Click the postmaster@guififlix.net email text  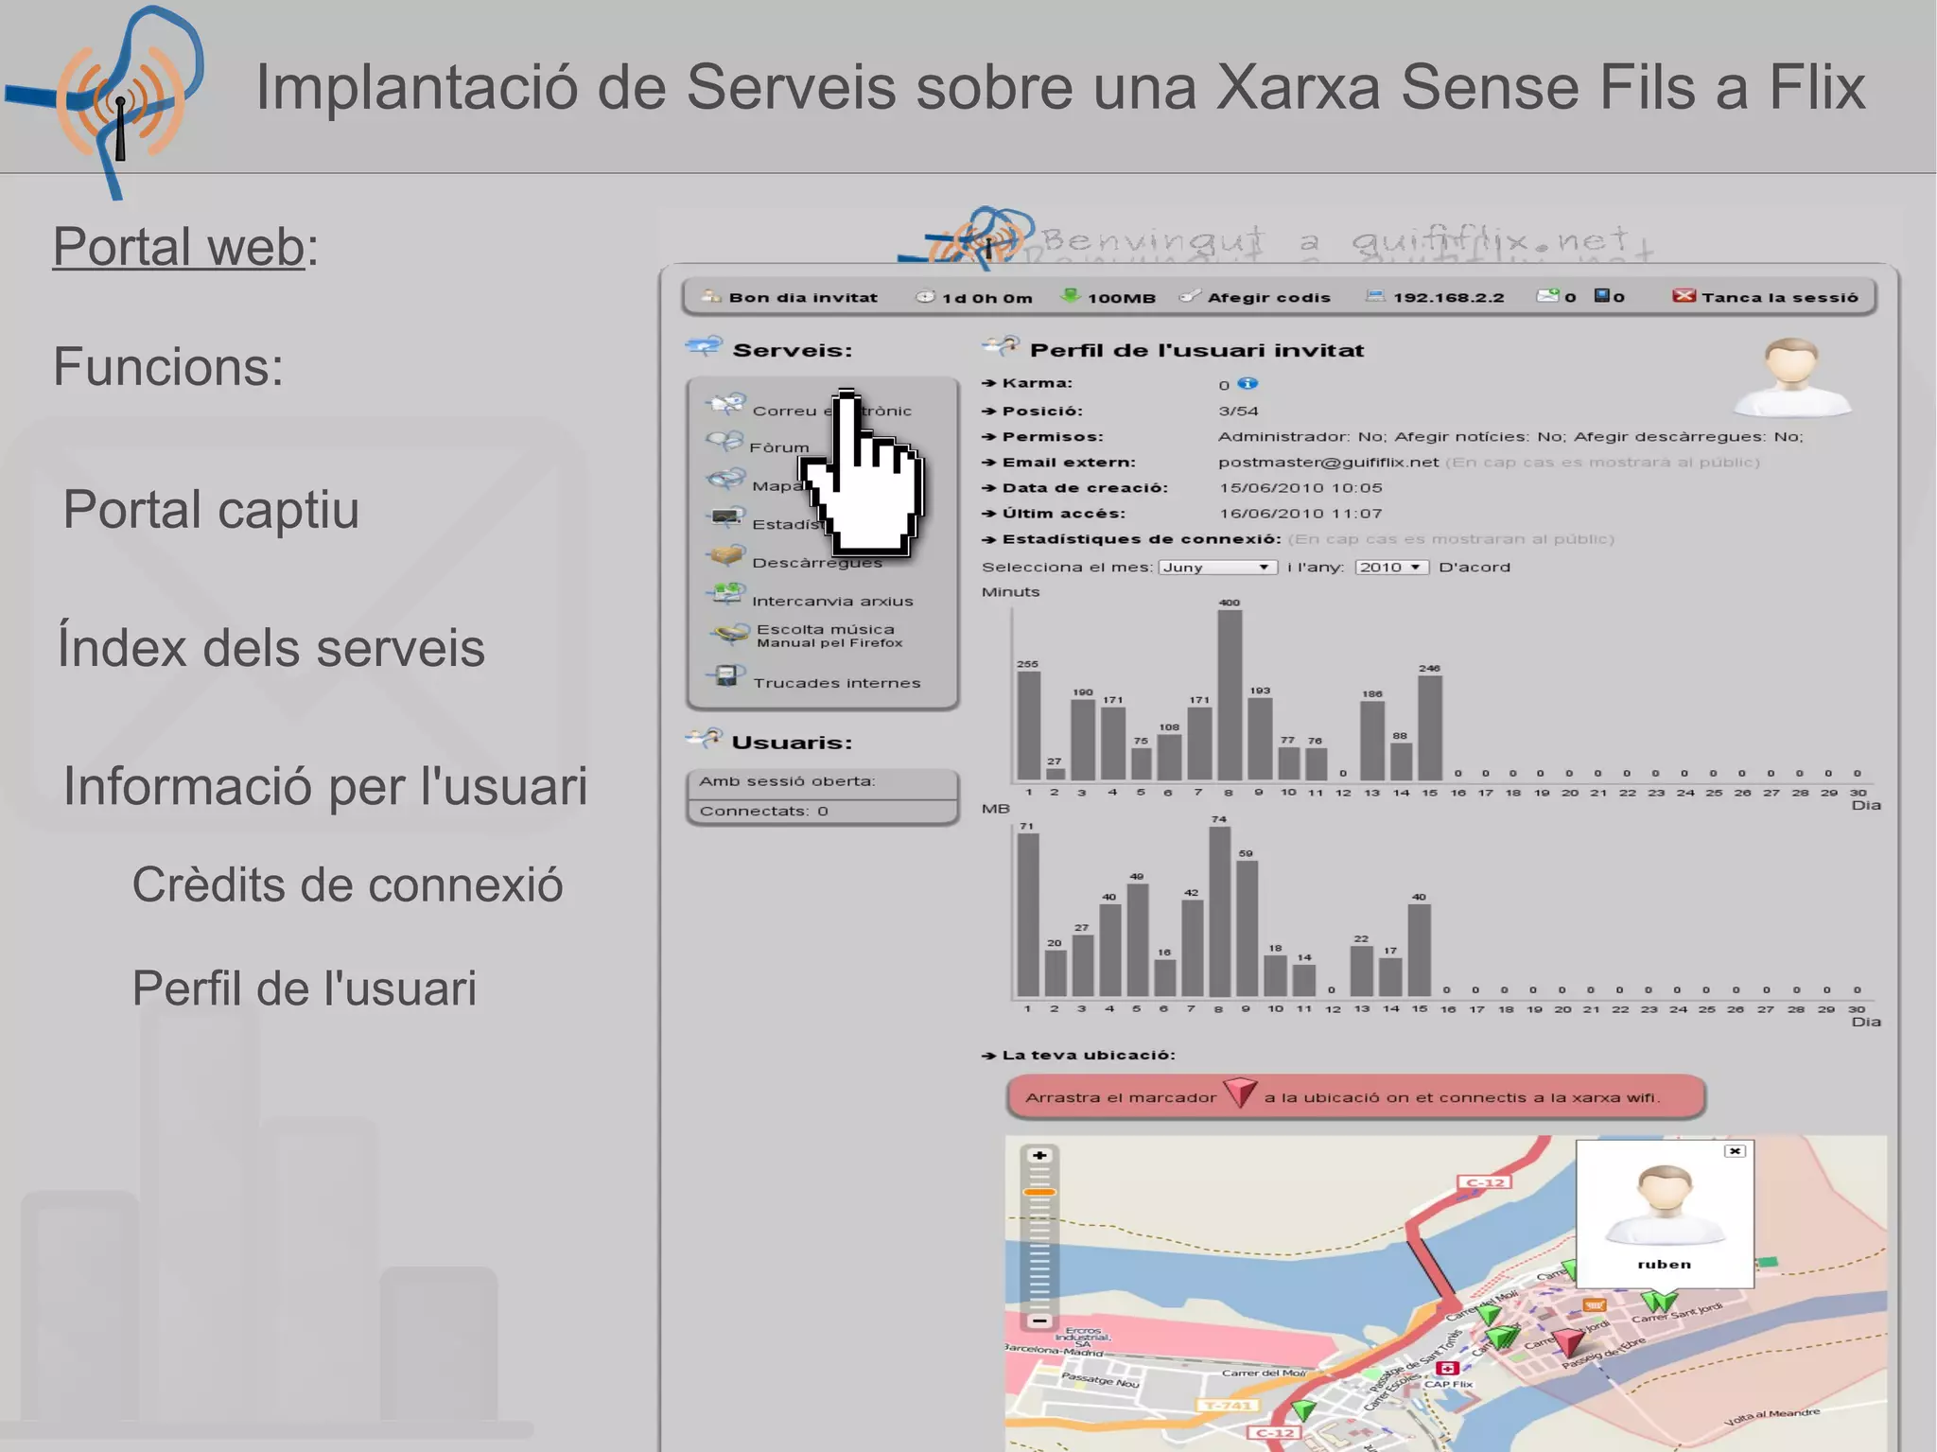coord(1328,462)
